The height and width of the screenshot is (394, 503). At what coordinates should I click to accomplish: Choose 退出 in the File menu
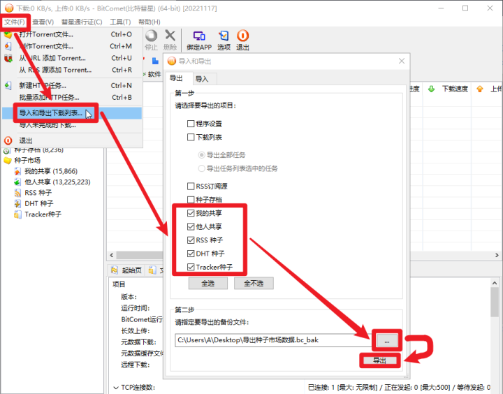point(72,141)
